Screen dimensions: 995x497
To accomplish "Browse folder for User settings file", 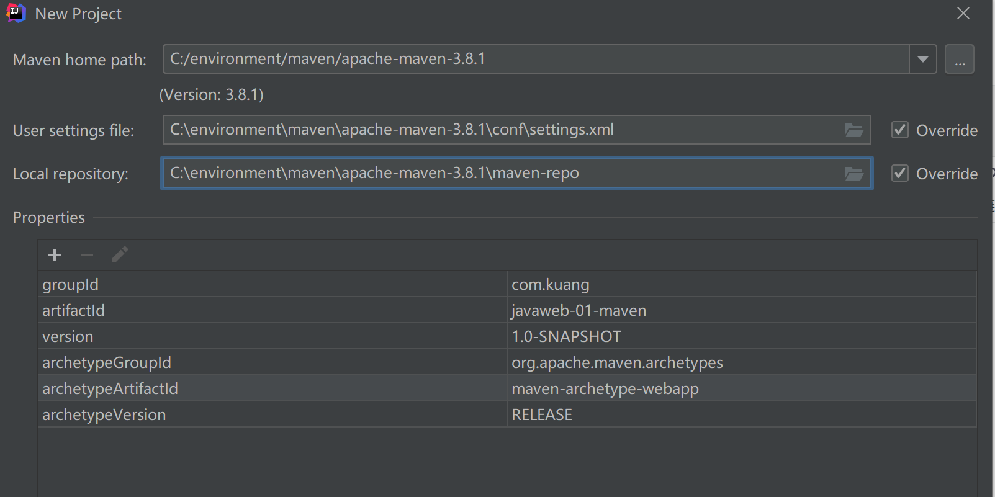I will click(x=854, y=130).
